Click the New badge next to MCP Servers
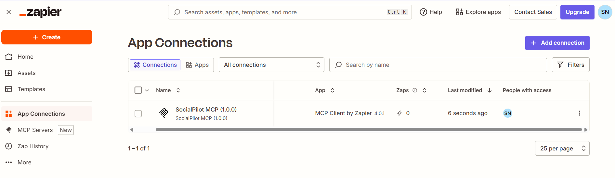This screenshot has width=615, height=178. click(x=66, y=130)
